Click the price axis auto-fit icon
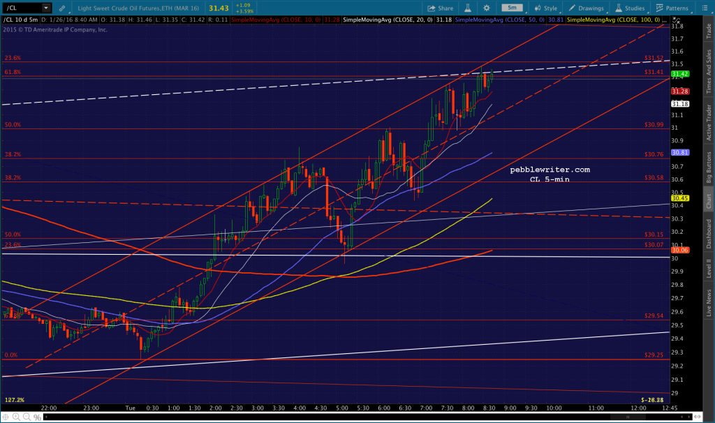 (x=676, y=20)
